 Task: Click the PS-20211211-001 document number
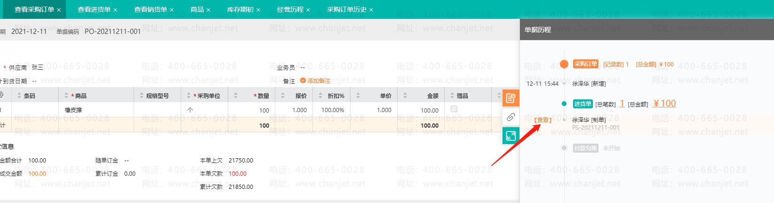point(596,127)
